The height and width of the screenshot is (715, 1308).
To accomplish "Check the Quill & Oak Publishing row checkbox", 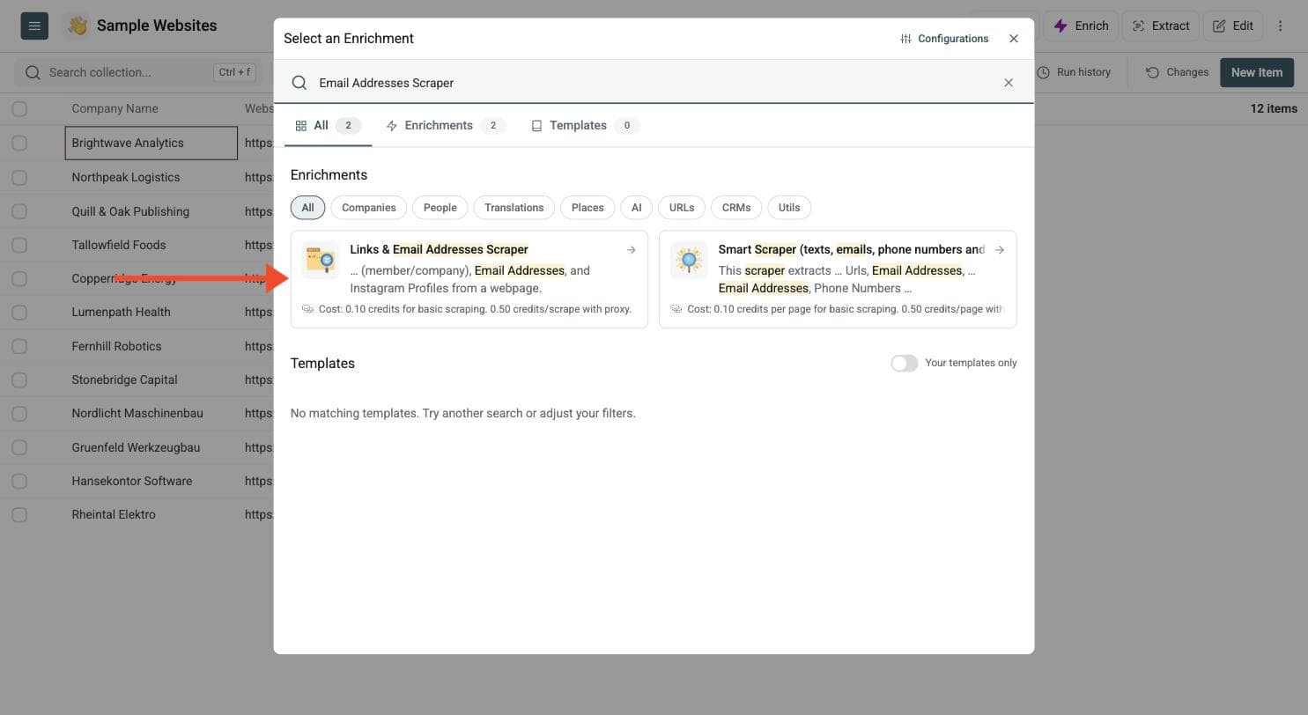I will point(19,211).
